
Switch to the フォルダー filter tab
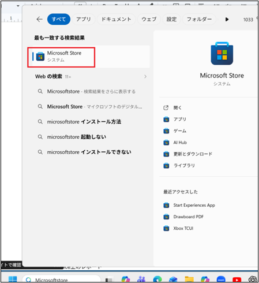pos(199,19)
